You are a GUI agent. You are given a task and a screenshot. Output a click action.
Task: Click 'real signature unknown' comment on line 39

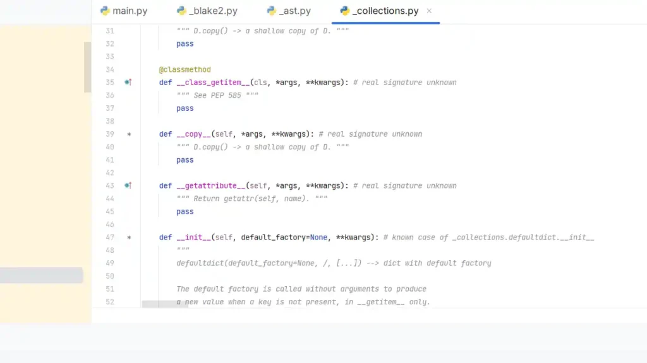pyautogui.click(x=370, y=134)
